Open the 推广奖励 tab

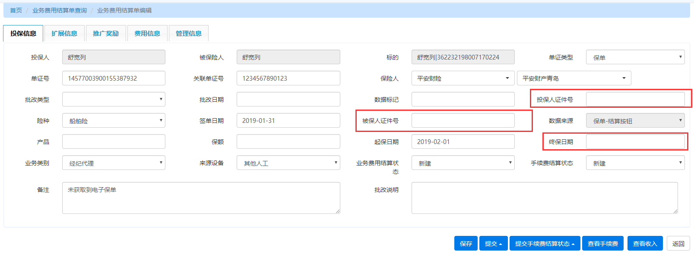pos(106,34)
